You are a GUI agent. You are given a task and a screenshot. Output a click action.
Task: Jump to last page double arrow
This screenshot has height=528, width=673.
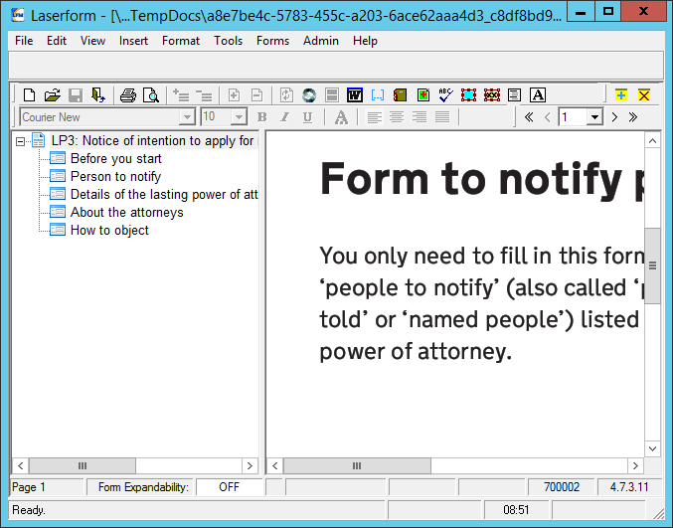point(633,117)
